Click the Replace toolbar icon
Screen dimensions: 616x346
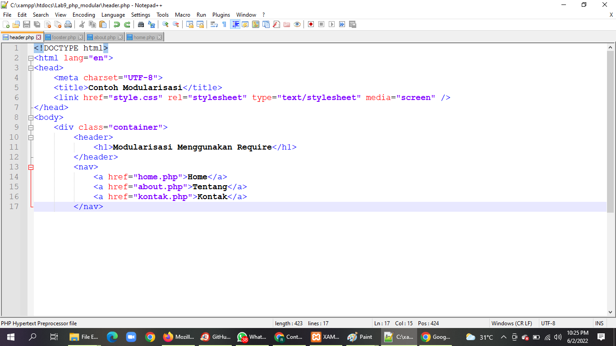152,24
